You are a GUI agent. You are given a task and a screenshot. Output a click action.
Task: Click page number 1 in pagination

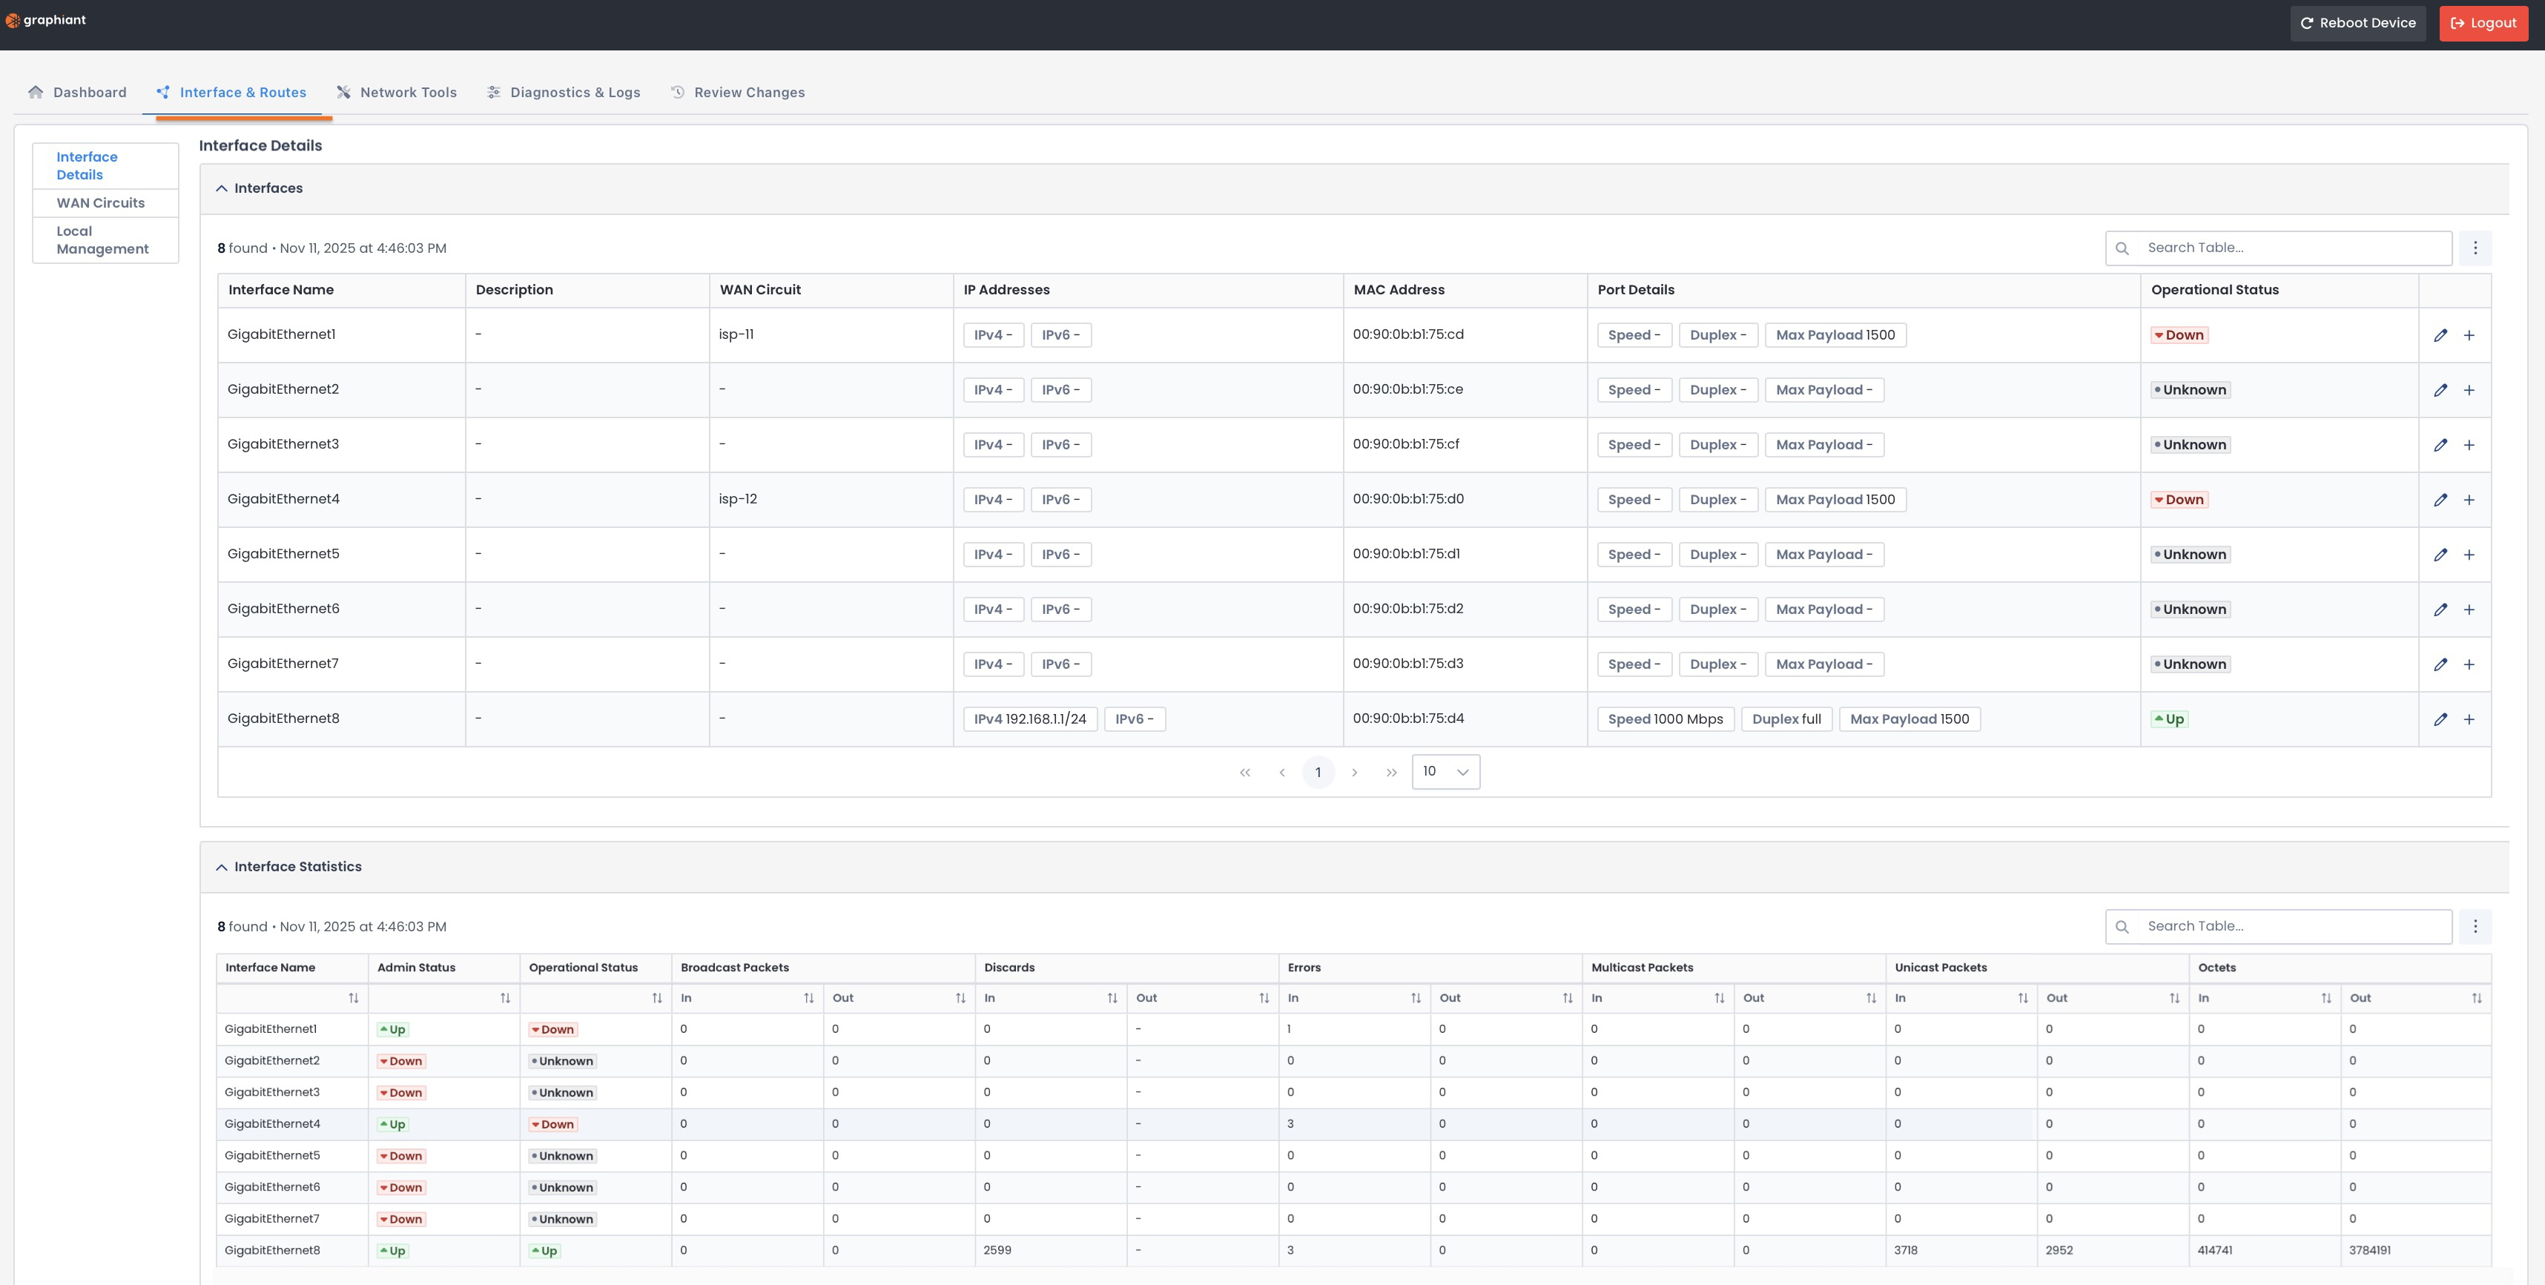[1318, 773]
